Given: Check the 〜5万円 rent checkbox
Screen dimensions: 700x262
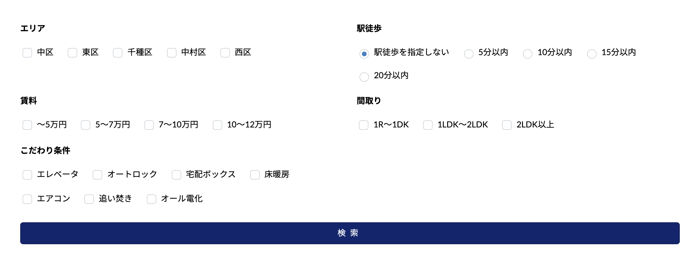Looking at the screenshot, I should click(x=27, y=125).
